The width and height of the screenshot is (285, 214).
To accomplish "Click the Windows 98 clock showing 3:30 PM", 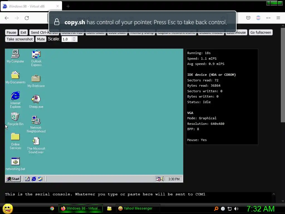I will tap(174, 179).
